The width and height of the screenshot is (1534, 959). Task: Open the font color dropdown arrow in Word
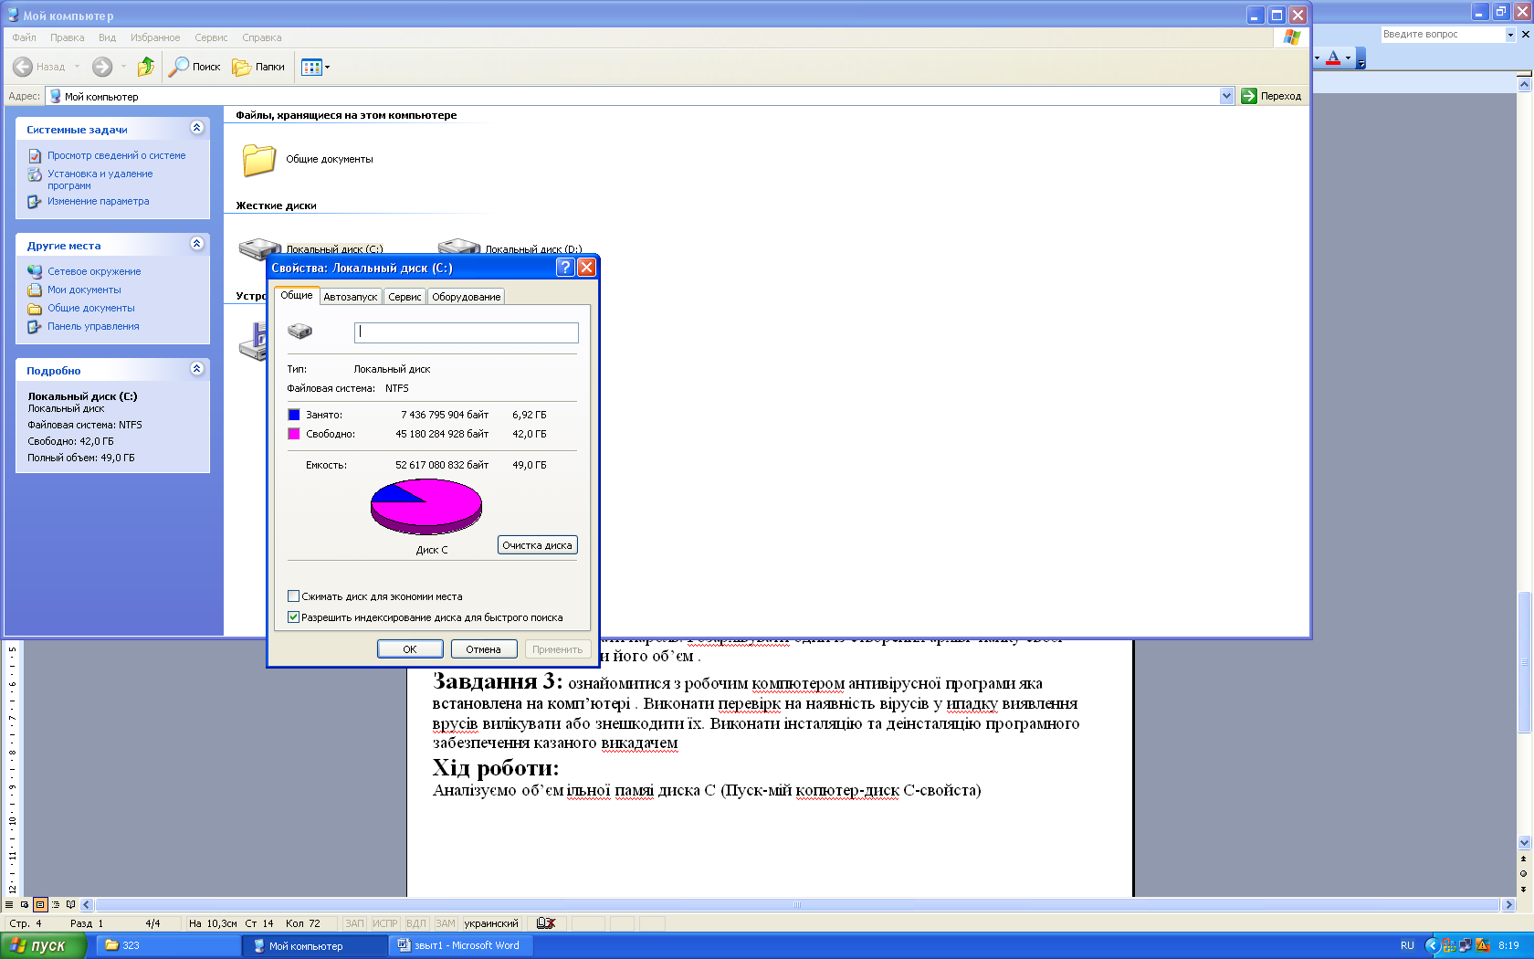coord(1348,58)
